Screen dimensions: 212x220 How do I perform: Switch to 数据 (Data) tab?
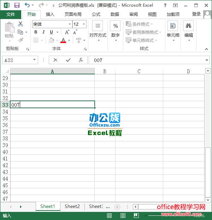pyautogui.click(x=115, y=14)
